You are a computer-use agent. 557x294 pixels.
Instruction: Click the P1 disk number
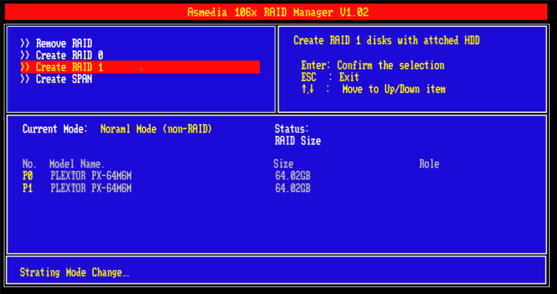(28, 188)
